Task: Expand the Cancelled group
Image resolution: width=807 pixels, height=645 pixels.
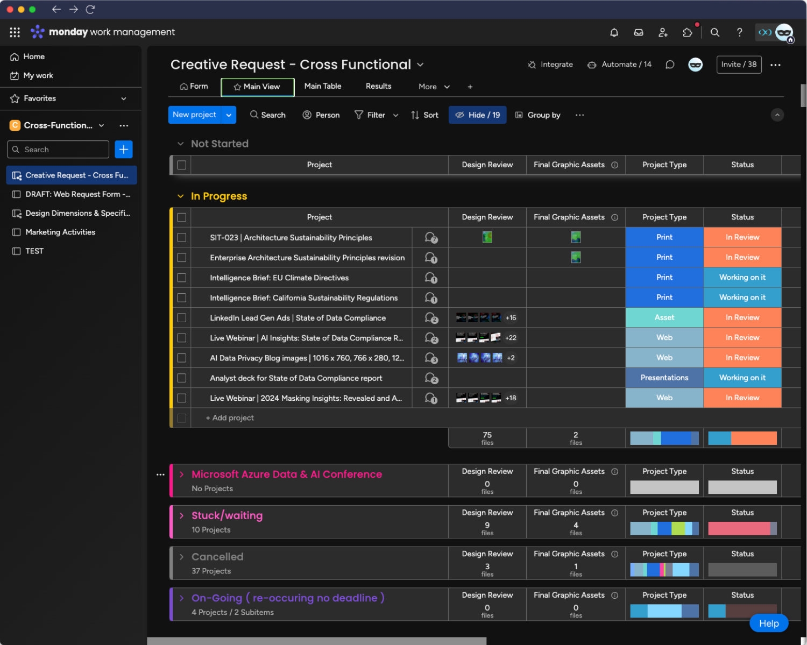Action: tap(181, 557)
